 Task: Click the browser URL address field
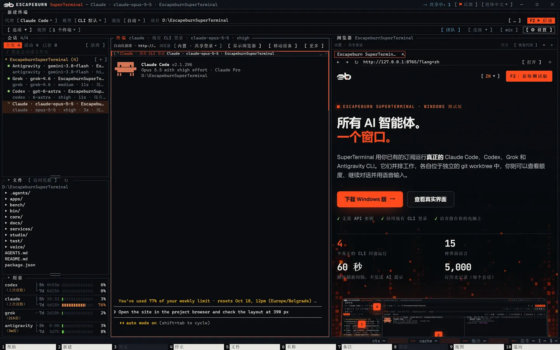(439, 62)
